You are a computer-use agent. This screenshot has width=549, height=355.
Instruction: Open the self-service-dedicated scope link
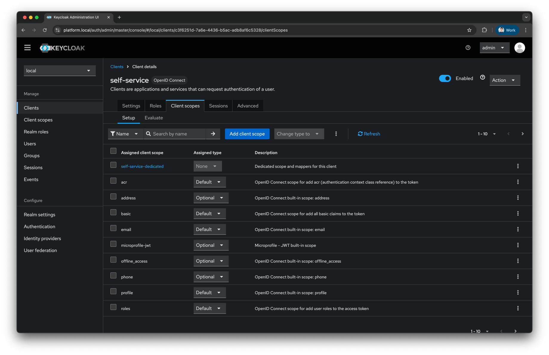pos(142,166)
